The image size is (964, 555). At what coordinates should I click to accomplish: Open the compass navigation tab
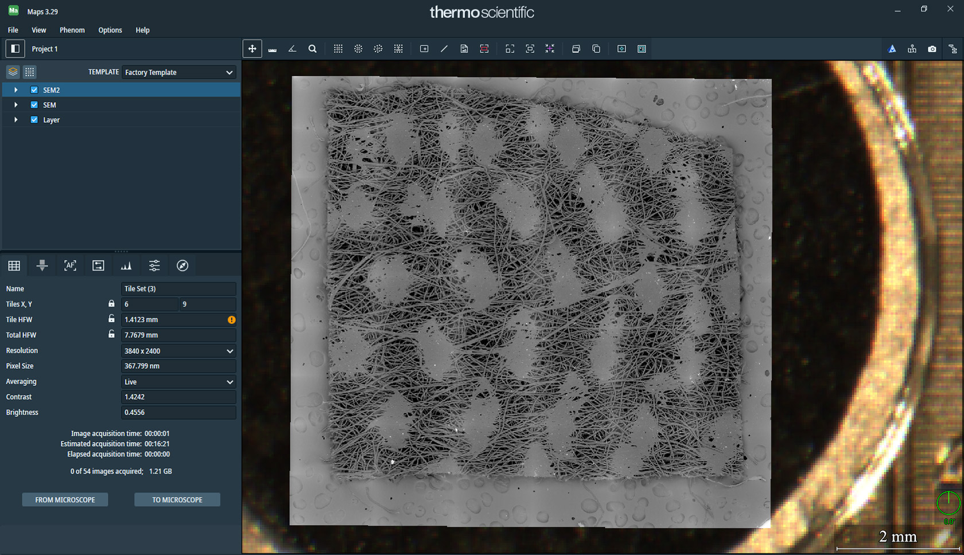point(182,265)
